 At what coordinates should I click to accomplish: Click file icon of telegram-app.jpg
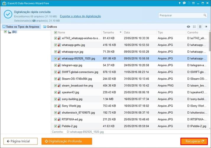click(59, 65)
